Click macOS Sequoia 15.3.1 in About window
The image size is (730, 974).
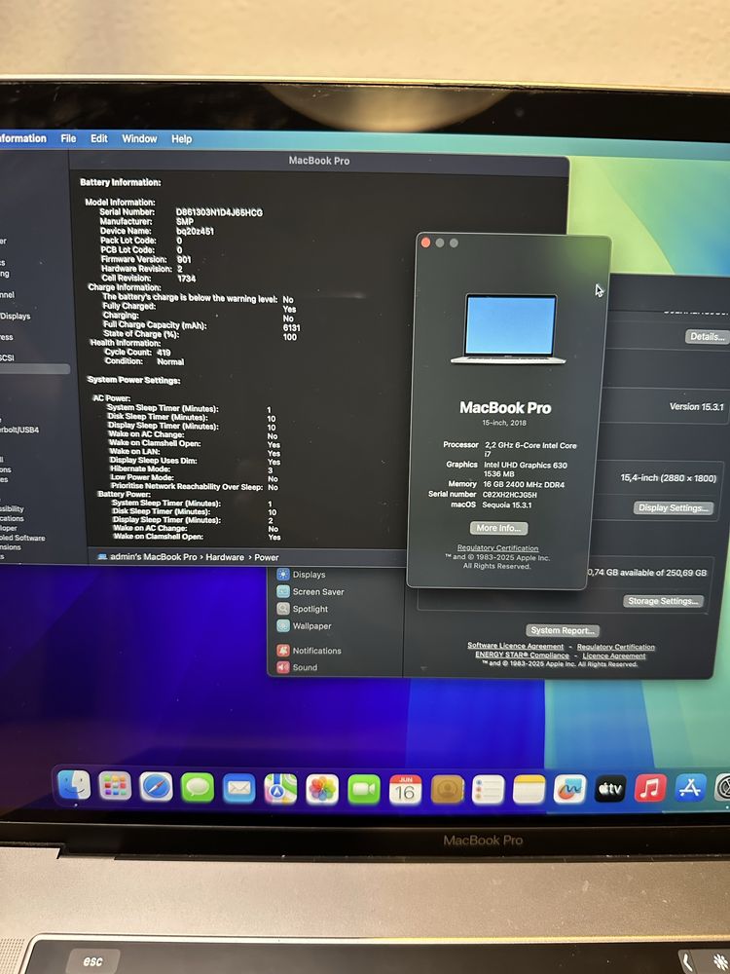point(491,505)
